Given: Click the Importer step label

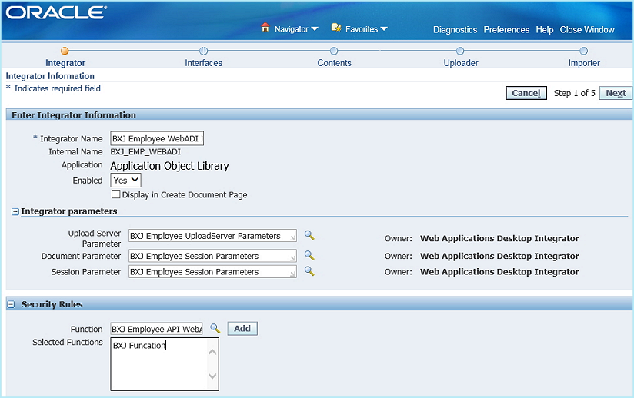Looking at the screenshot, I should click(x=584, y=63).
